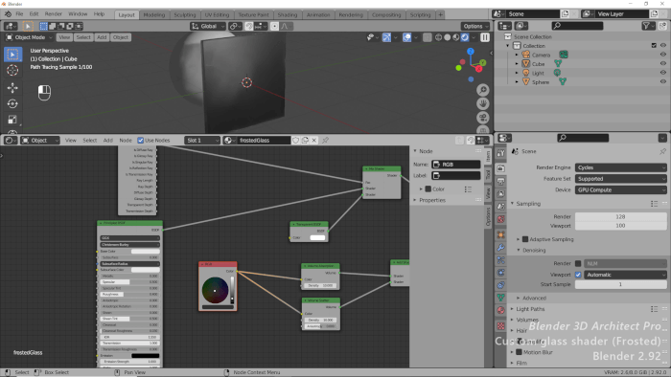Toggle camera view with camera icon
The height and width of the screenshot is (377, 671).
click(483, 118)
